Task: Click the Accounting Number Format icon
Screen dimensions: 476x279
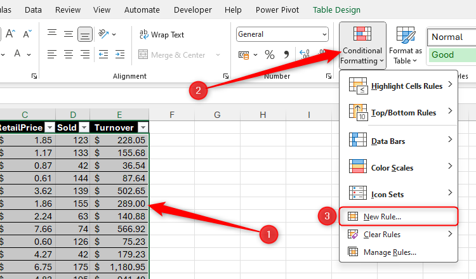Action: pos(244,55)
